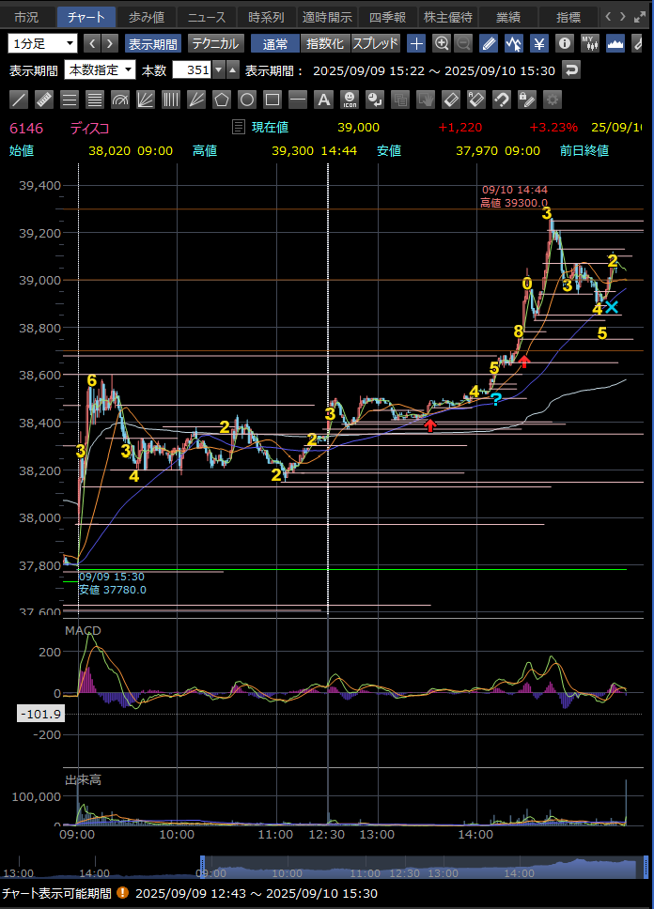The image size is (654, 909).
Task: Switch to the 指標 tab
Action: [568, 18]
